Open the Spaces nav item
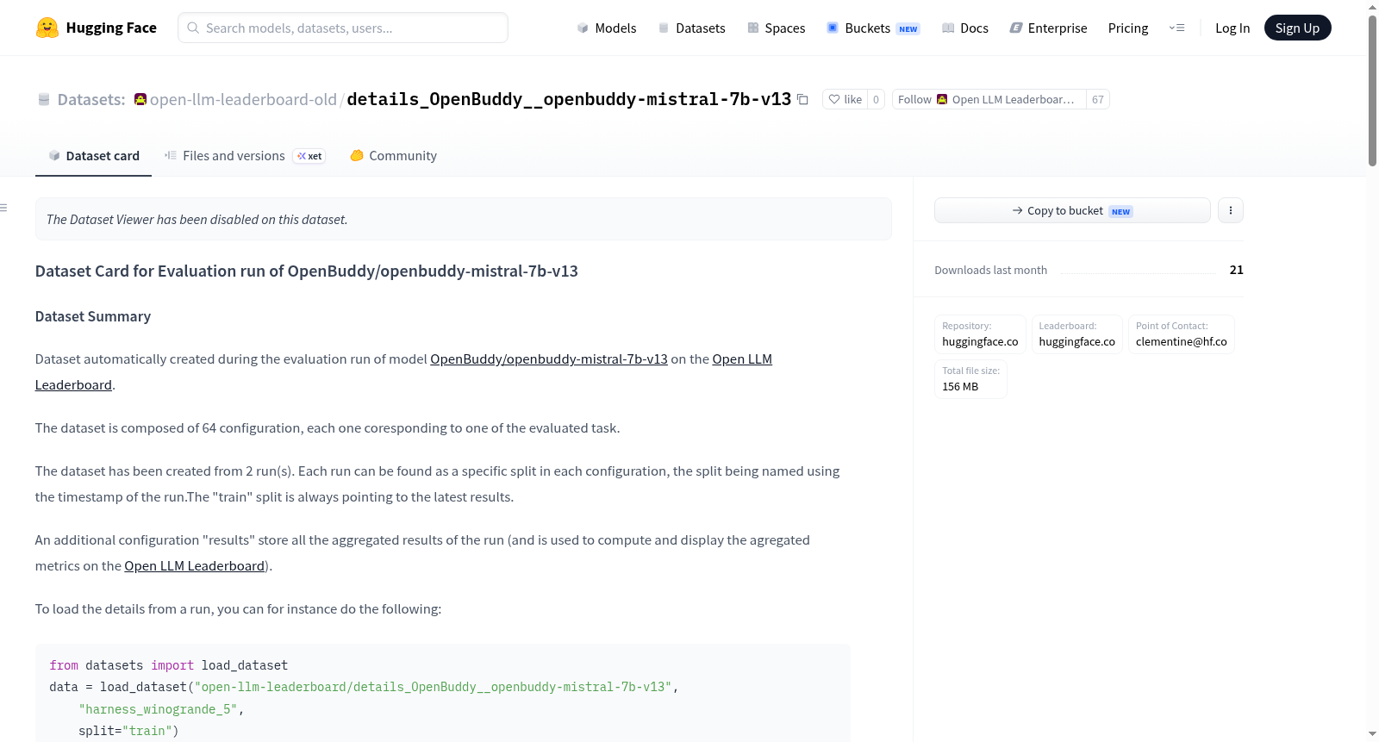Viewport: 1379px width, 742px height. 777,28
